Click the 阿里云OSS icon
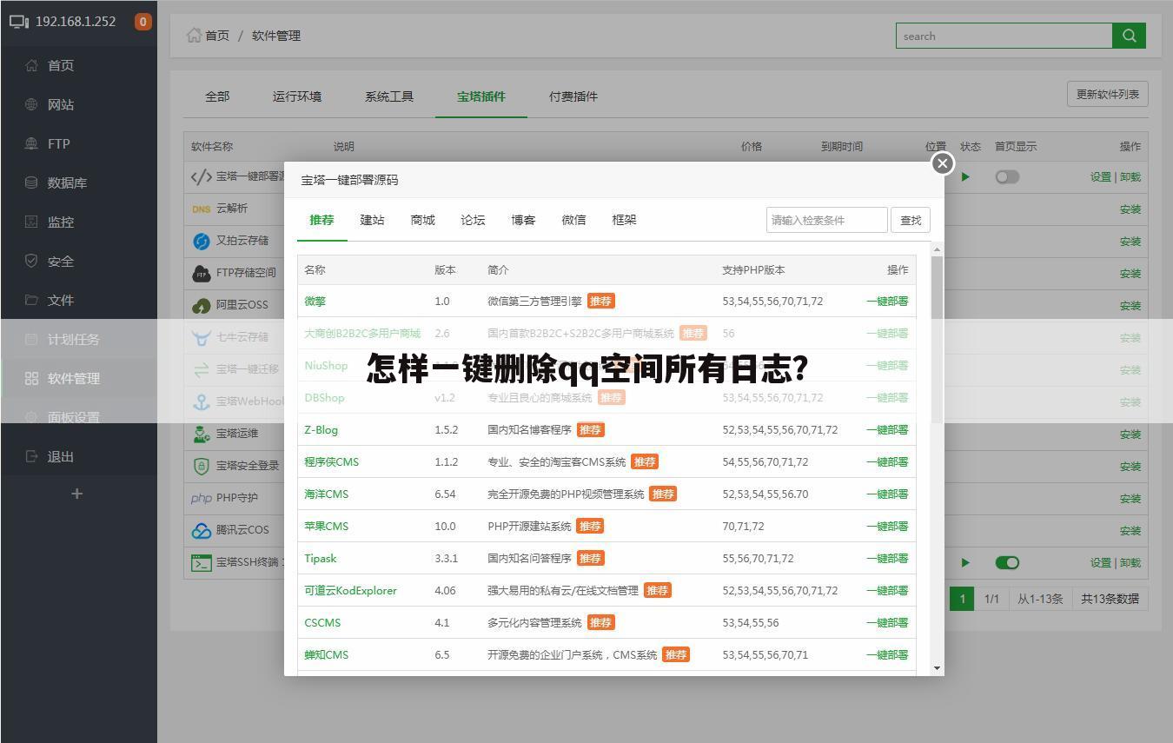 click(201, 306)
